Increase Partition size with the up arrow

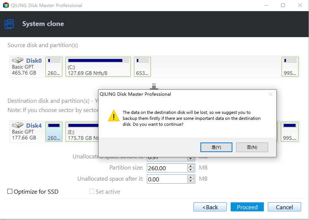[x=190, y=166]
